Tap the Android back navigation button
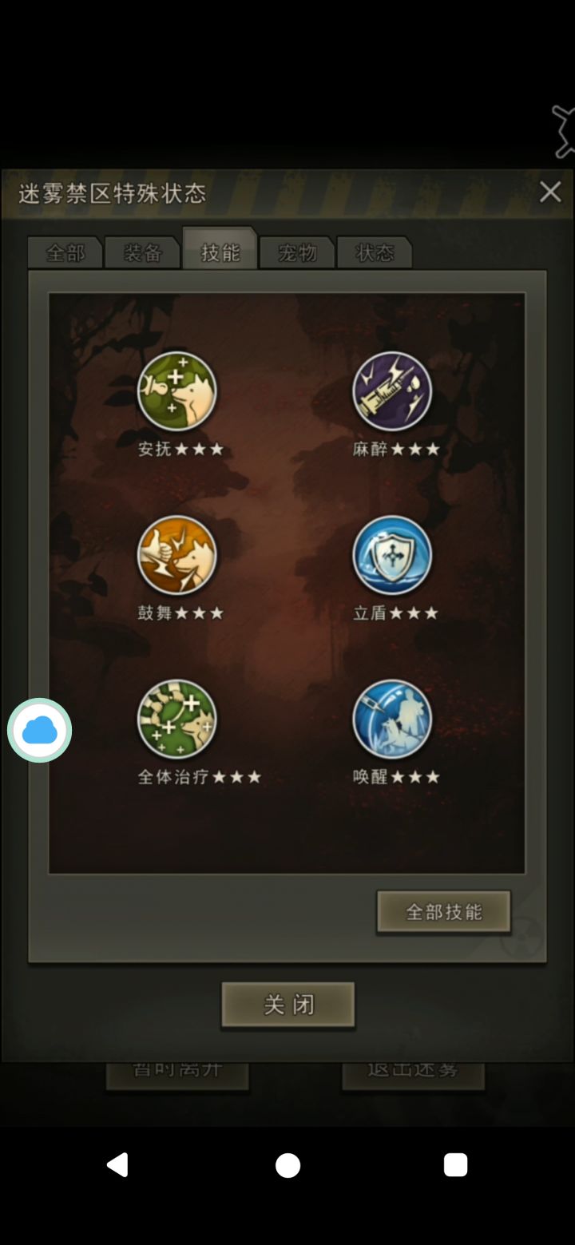Viewport: 575px width, 1245px height. [x=118, y=1165]
